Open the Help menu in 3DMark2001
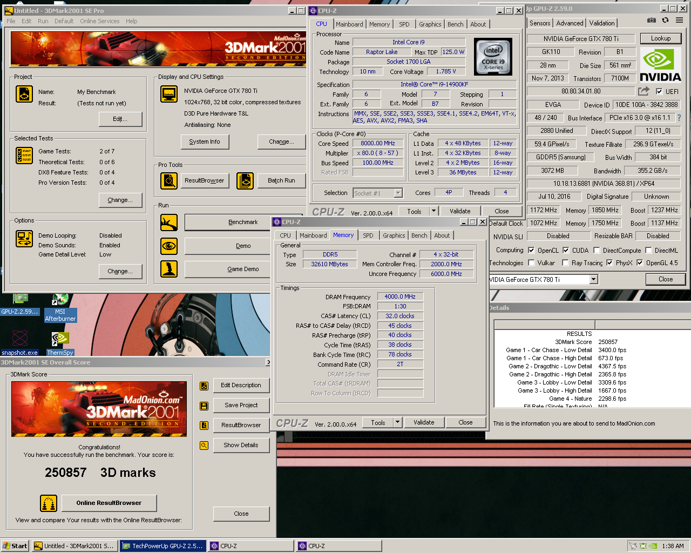This screenshot has height=553, width=691. click(132, 21)
